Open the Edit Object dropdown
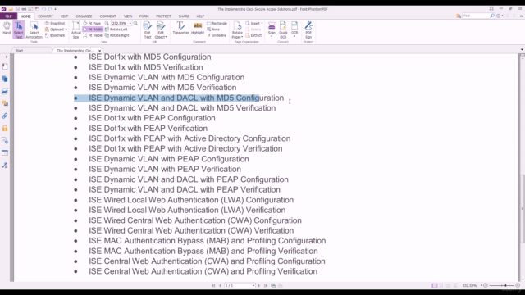This screenshot has width=525, height=295. coord(161,29)
